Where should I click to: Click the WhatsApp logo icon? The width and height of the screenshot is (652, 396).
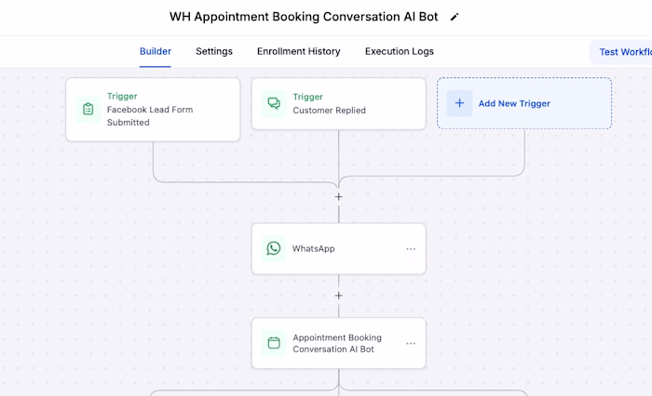click(274, 248)
